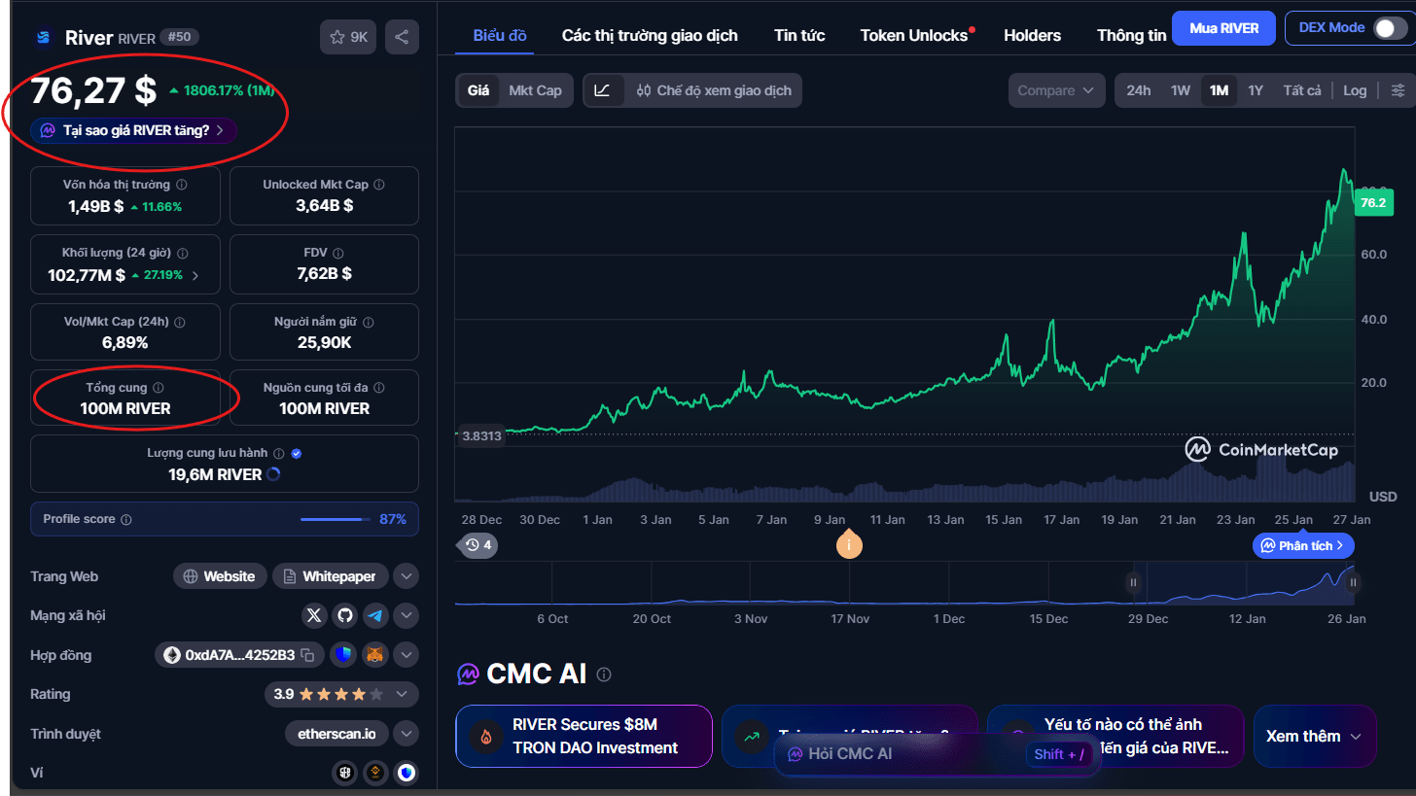Open the Whitepaper link

(331, 576)
